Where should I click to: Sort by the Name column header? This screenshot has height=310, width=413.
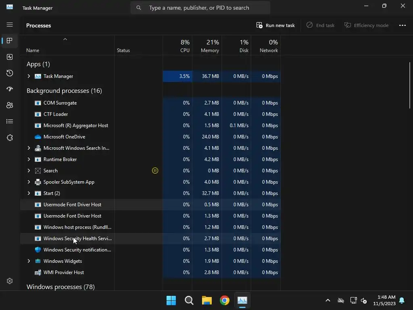[67, 45]
